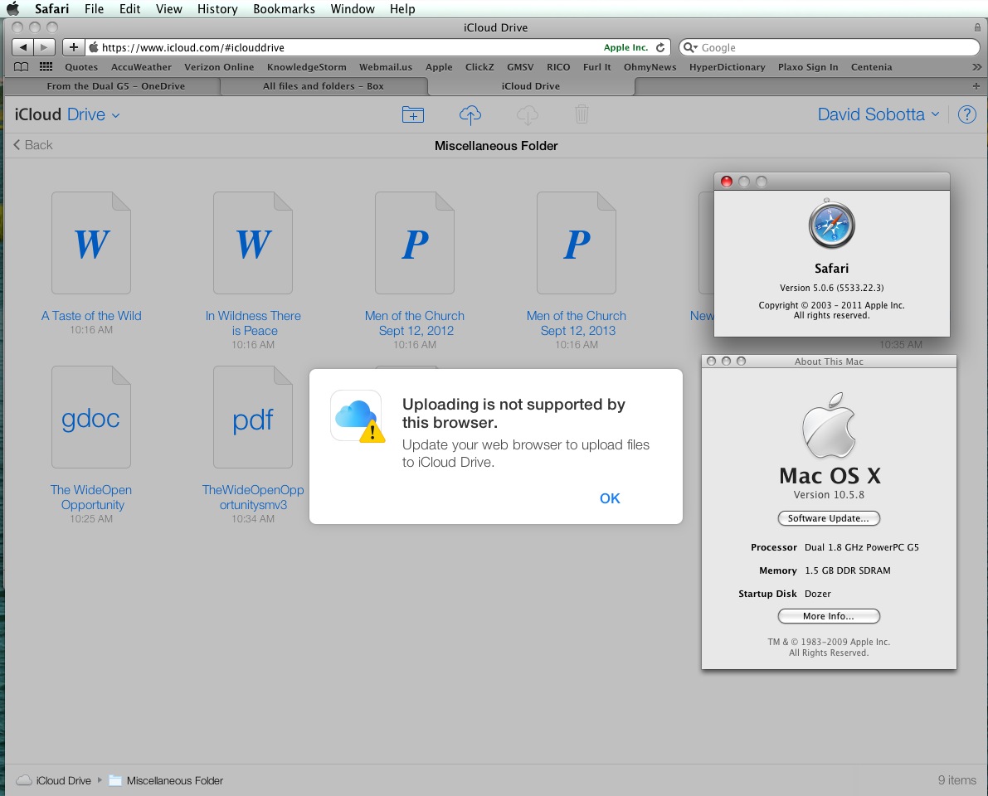Click the trash delete icon
The height and width of the screenshot is (796, 988).
click(582, 114)
